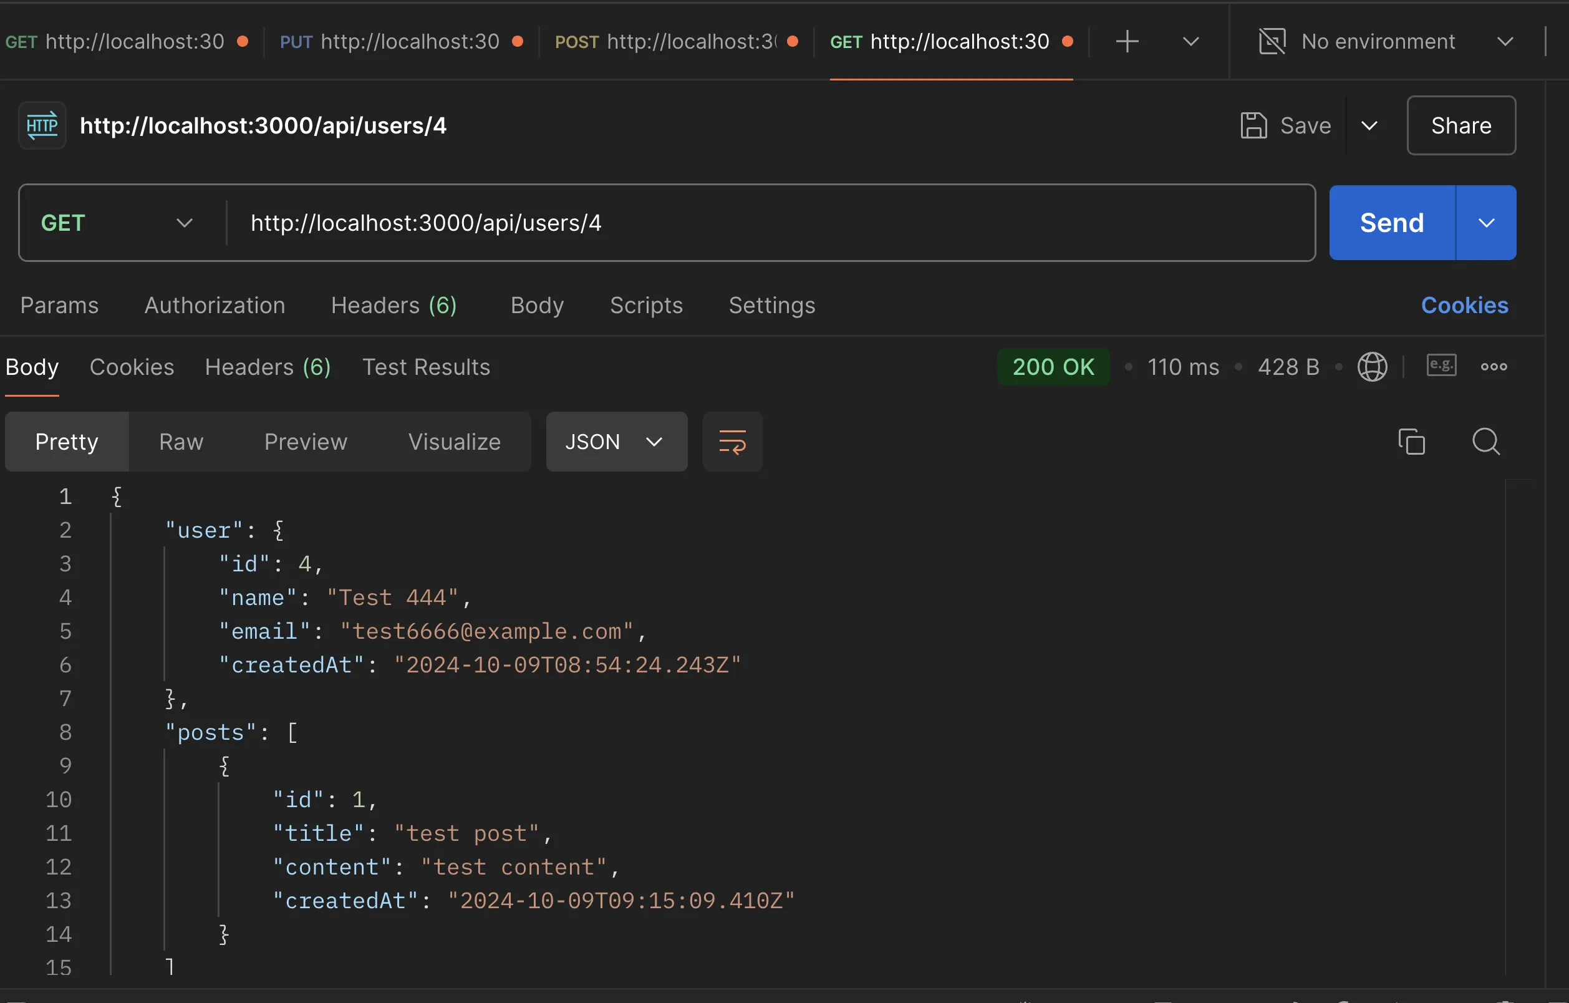1569x1003 pixels.
Task: Click the Save floppy disk icon
Action: [1253, 125]
